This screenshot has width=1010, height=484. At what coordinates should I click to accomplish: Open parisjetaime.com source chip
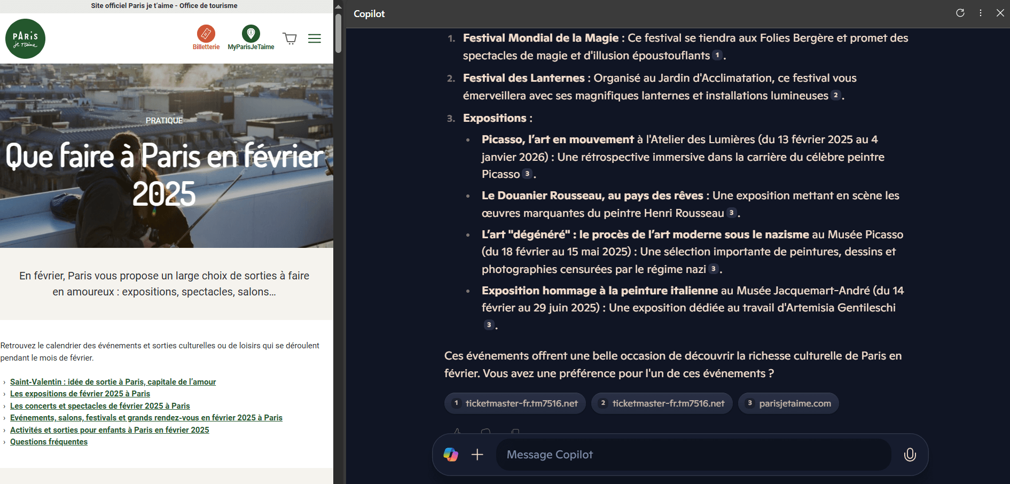point(788,403)
